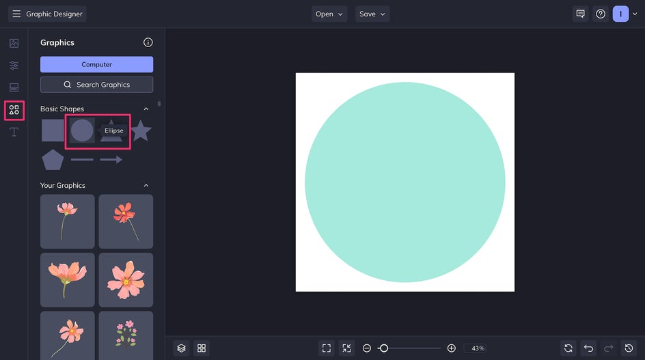Toggle the grid view icon in bottom bar

coord(202,348)
